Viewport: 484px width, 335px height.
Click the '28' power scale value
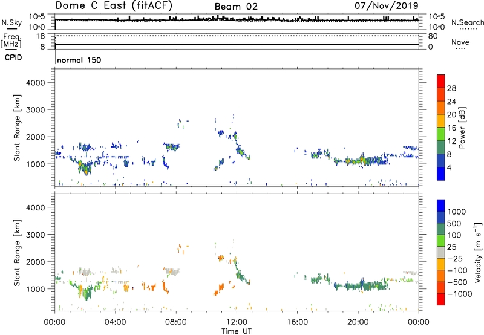pyautogui.click(x=451, y=88)
